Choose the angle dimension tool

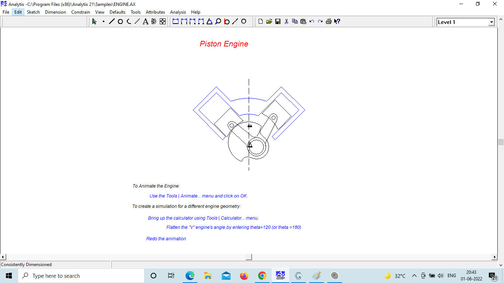(210, 22)
